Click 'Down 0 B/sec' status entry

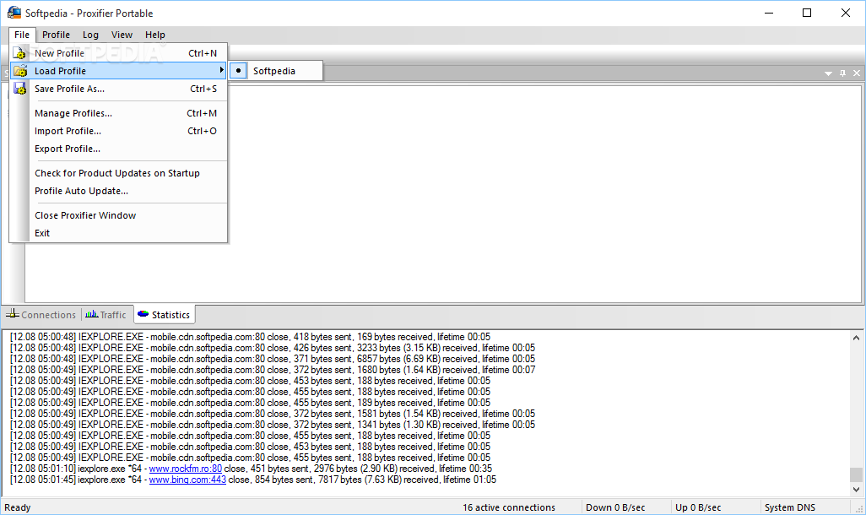coord(615,507)
